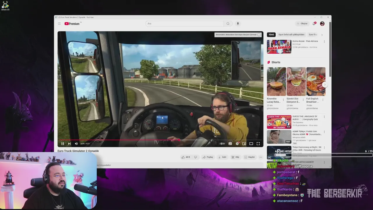Click the browser tab title bar text
Image resolution: width=373 pixels, height=210 pixels.
tap(76, 17)
